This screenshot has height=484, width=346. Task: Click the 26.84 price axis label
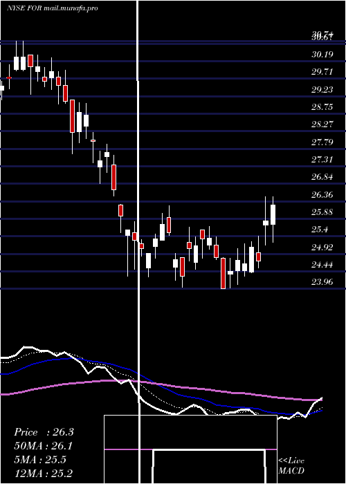pyautogui.click(x=322, y=177)
